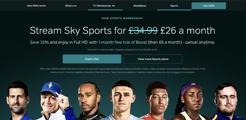Screen dimensions: 246x120
Task: Open the TV Membership menu label
Action: [x=102, y=6]
